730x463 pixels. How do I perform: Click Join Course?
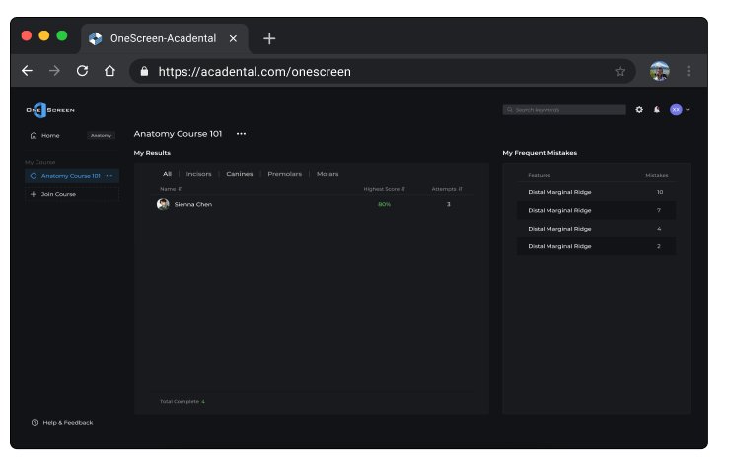click(x=72, y=195)
